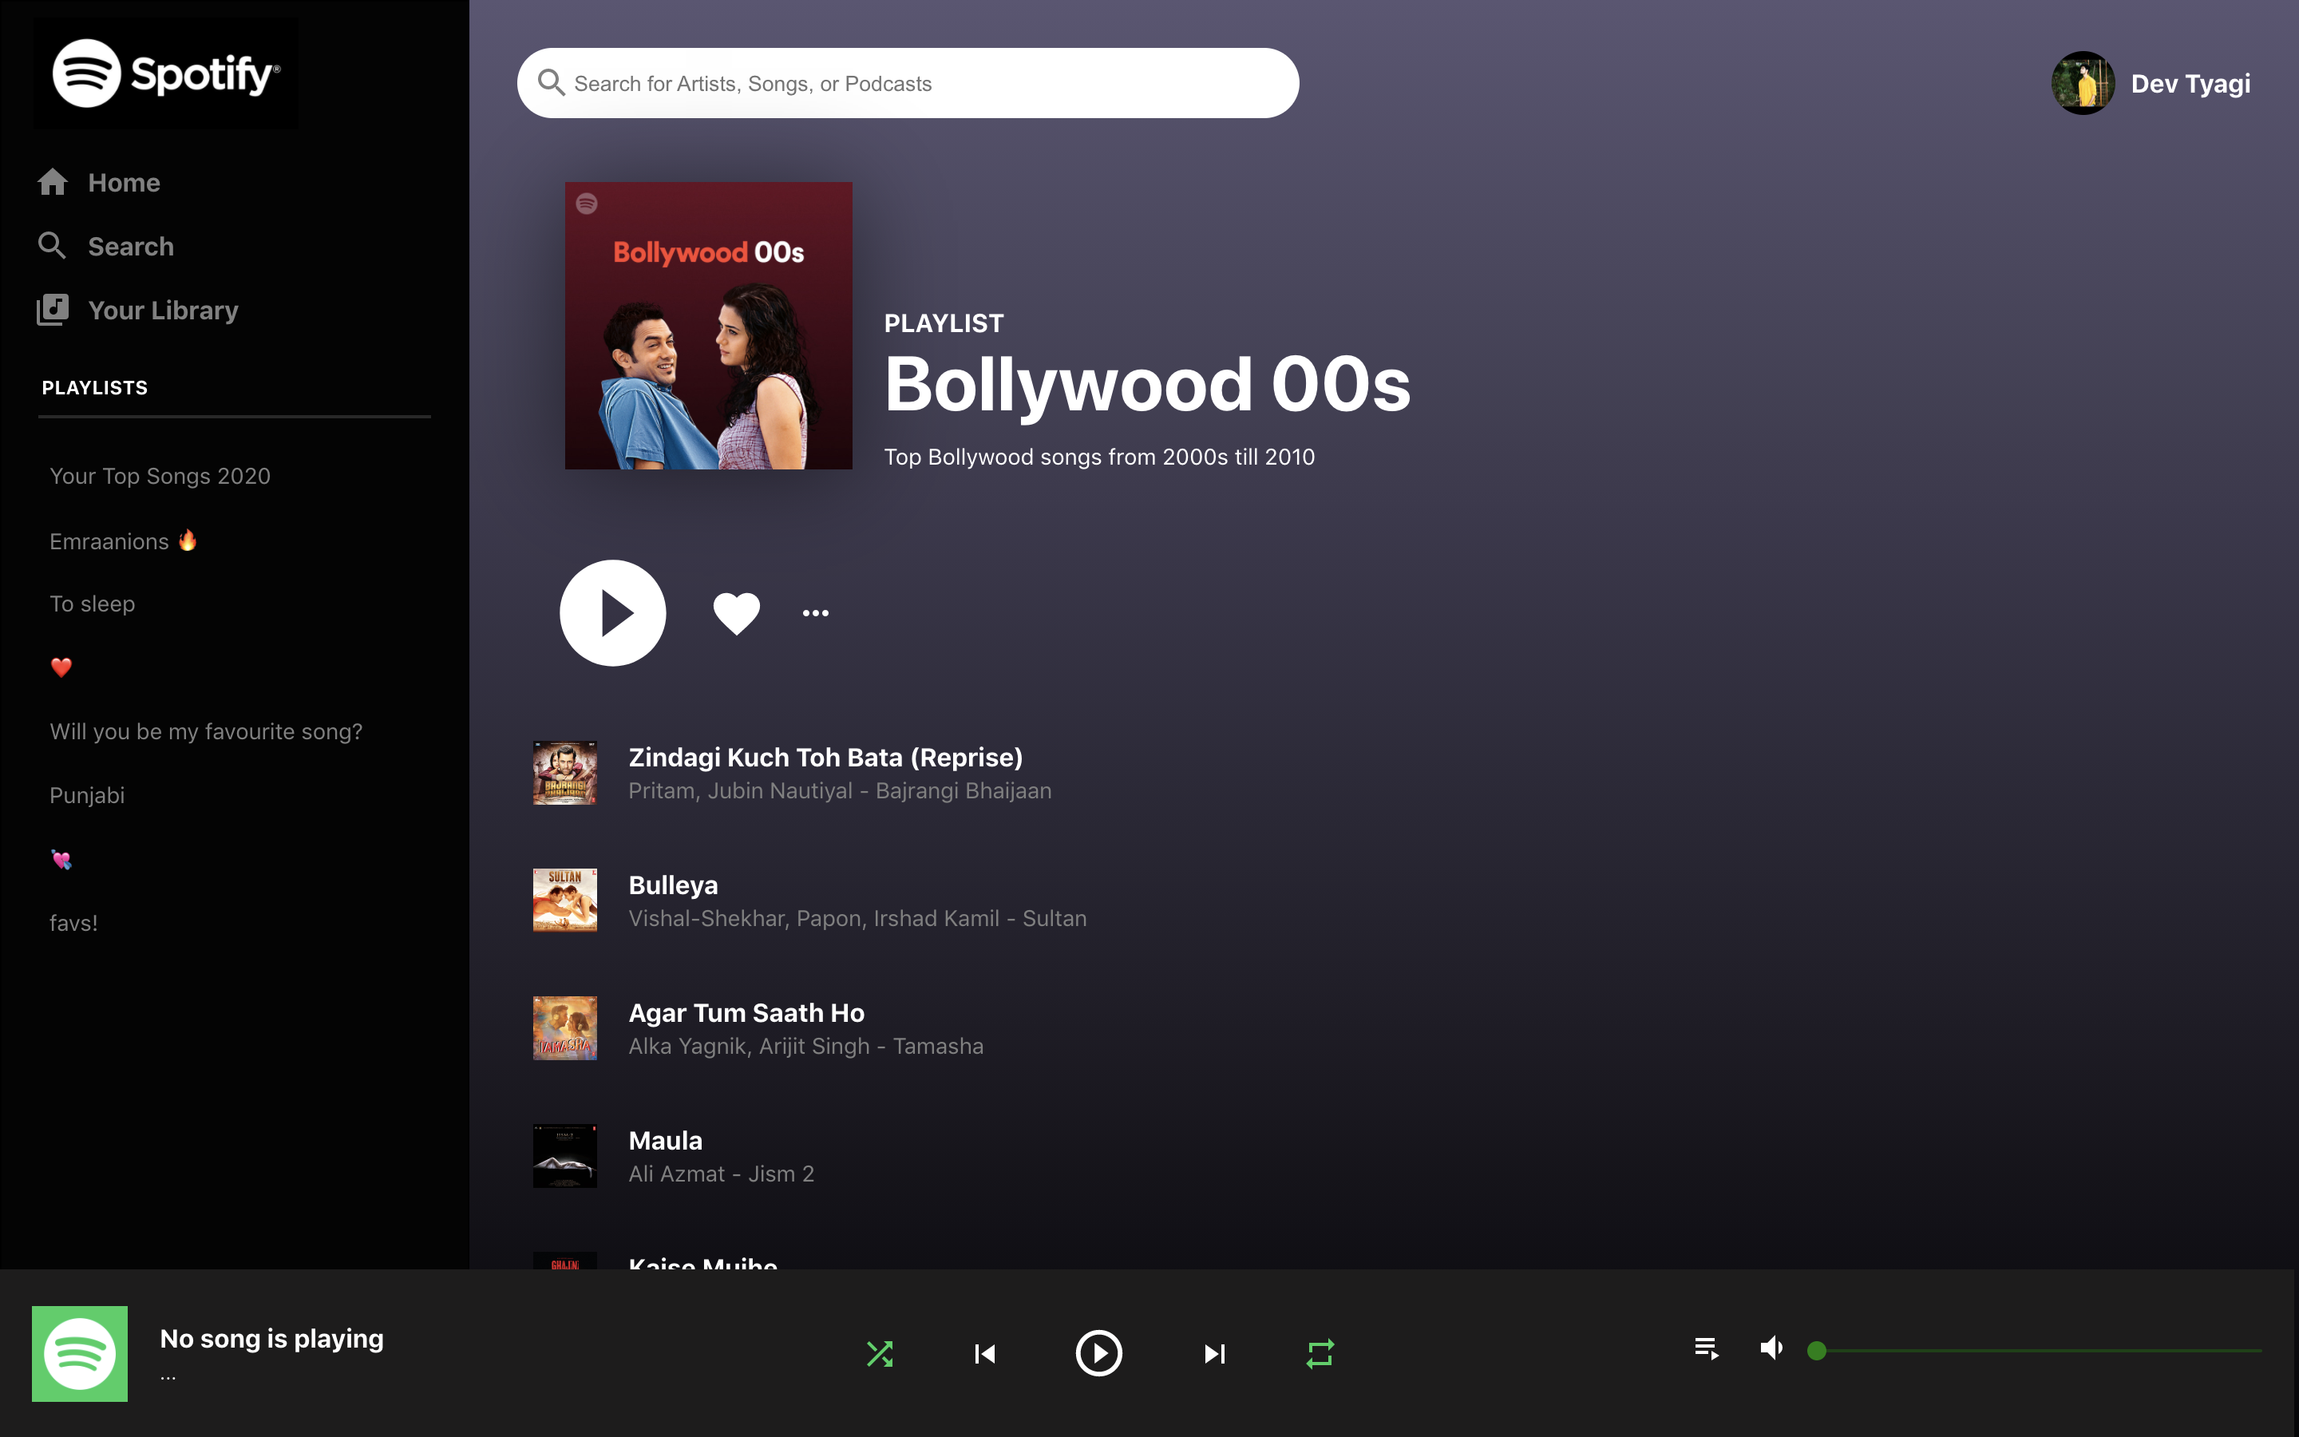Click the Dev Tyagi username
Screen dimensions: 2299x1437
click(x=2190, y=84)
